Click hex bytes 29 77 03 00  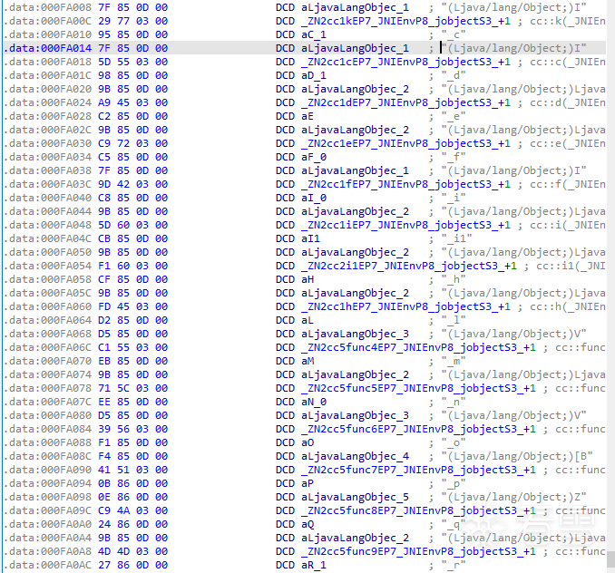tap(133, 21)
